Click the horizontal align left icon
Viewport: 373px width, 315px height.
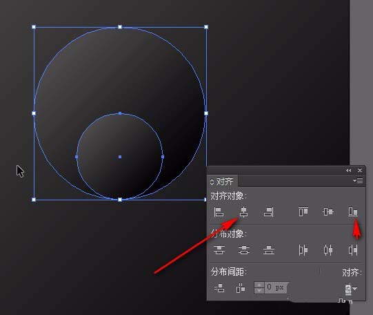(x=219, y=212)
